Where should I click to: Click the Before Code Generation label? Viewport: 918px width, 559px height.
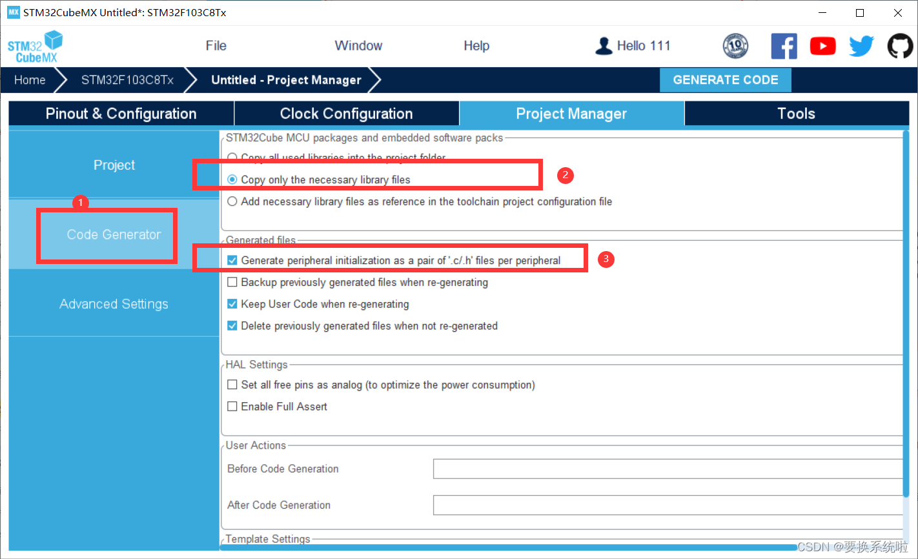tap(283, 469)
